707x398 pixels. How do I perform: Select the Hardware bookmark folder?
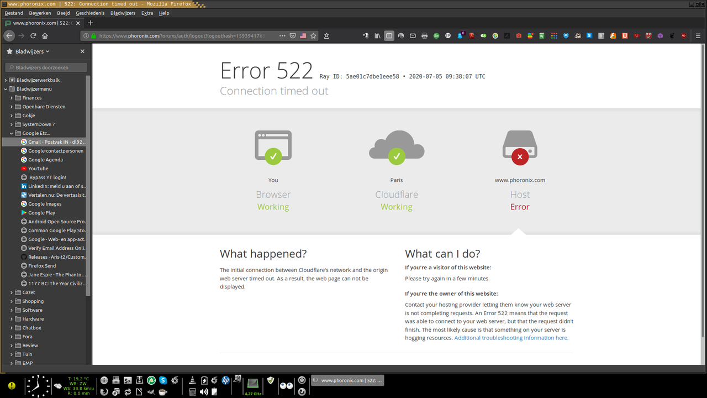point(29,319)
